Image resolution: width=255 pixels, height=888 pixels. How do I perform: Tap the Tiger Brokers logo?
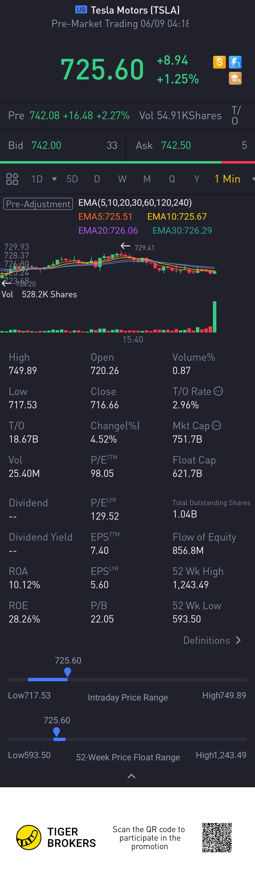[29, 837]
